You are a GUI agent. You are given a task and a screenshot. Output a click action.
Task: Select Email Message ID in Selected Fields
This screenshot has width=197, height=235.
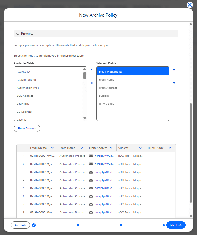click(x=133, y=71)
